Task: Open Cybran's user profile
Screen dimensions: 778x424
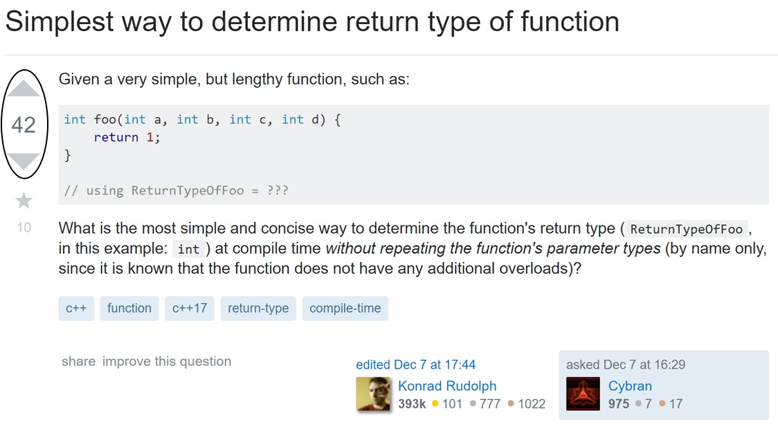Action: click(x=630, y=386)
